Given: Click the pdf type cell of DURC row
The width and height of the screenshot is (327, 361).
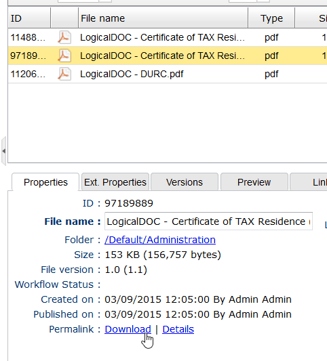Looking at the screenshot, I should pos(271,74).
